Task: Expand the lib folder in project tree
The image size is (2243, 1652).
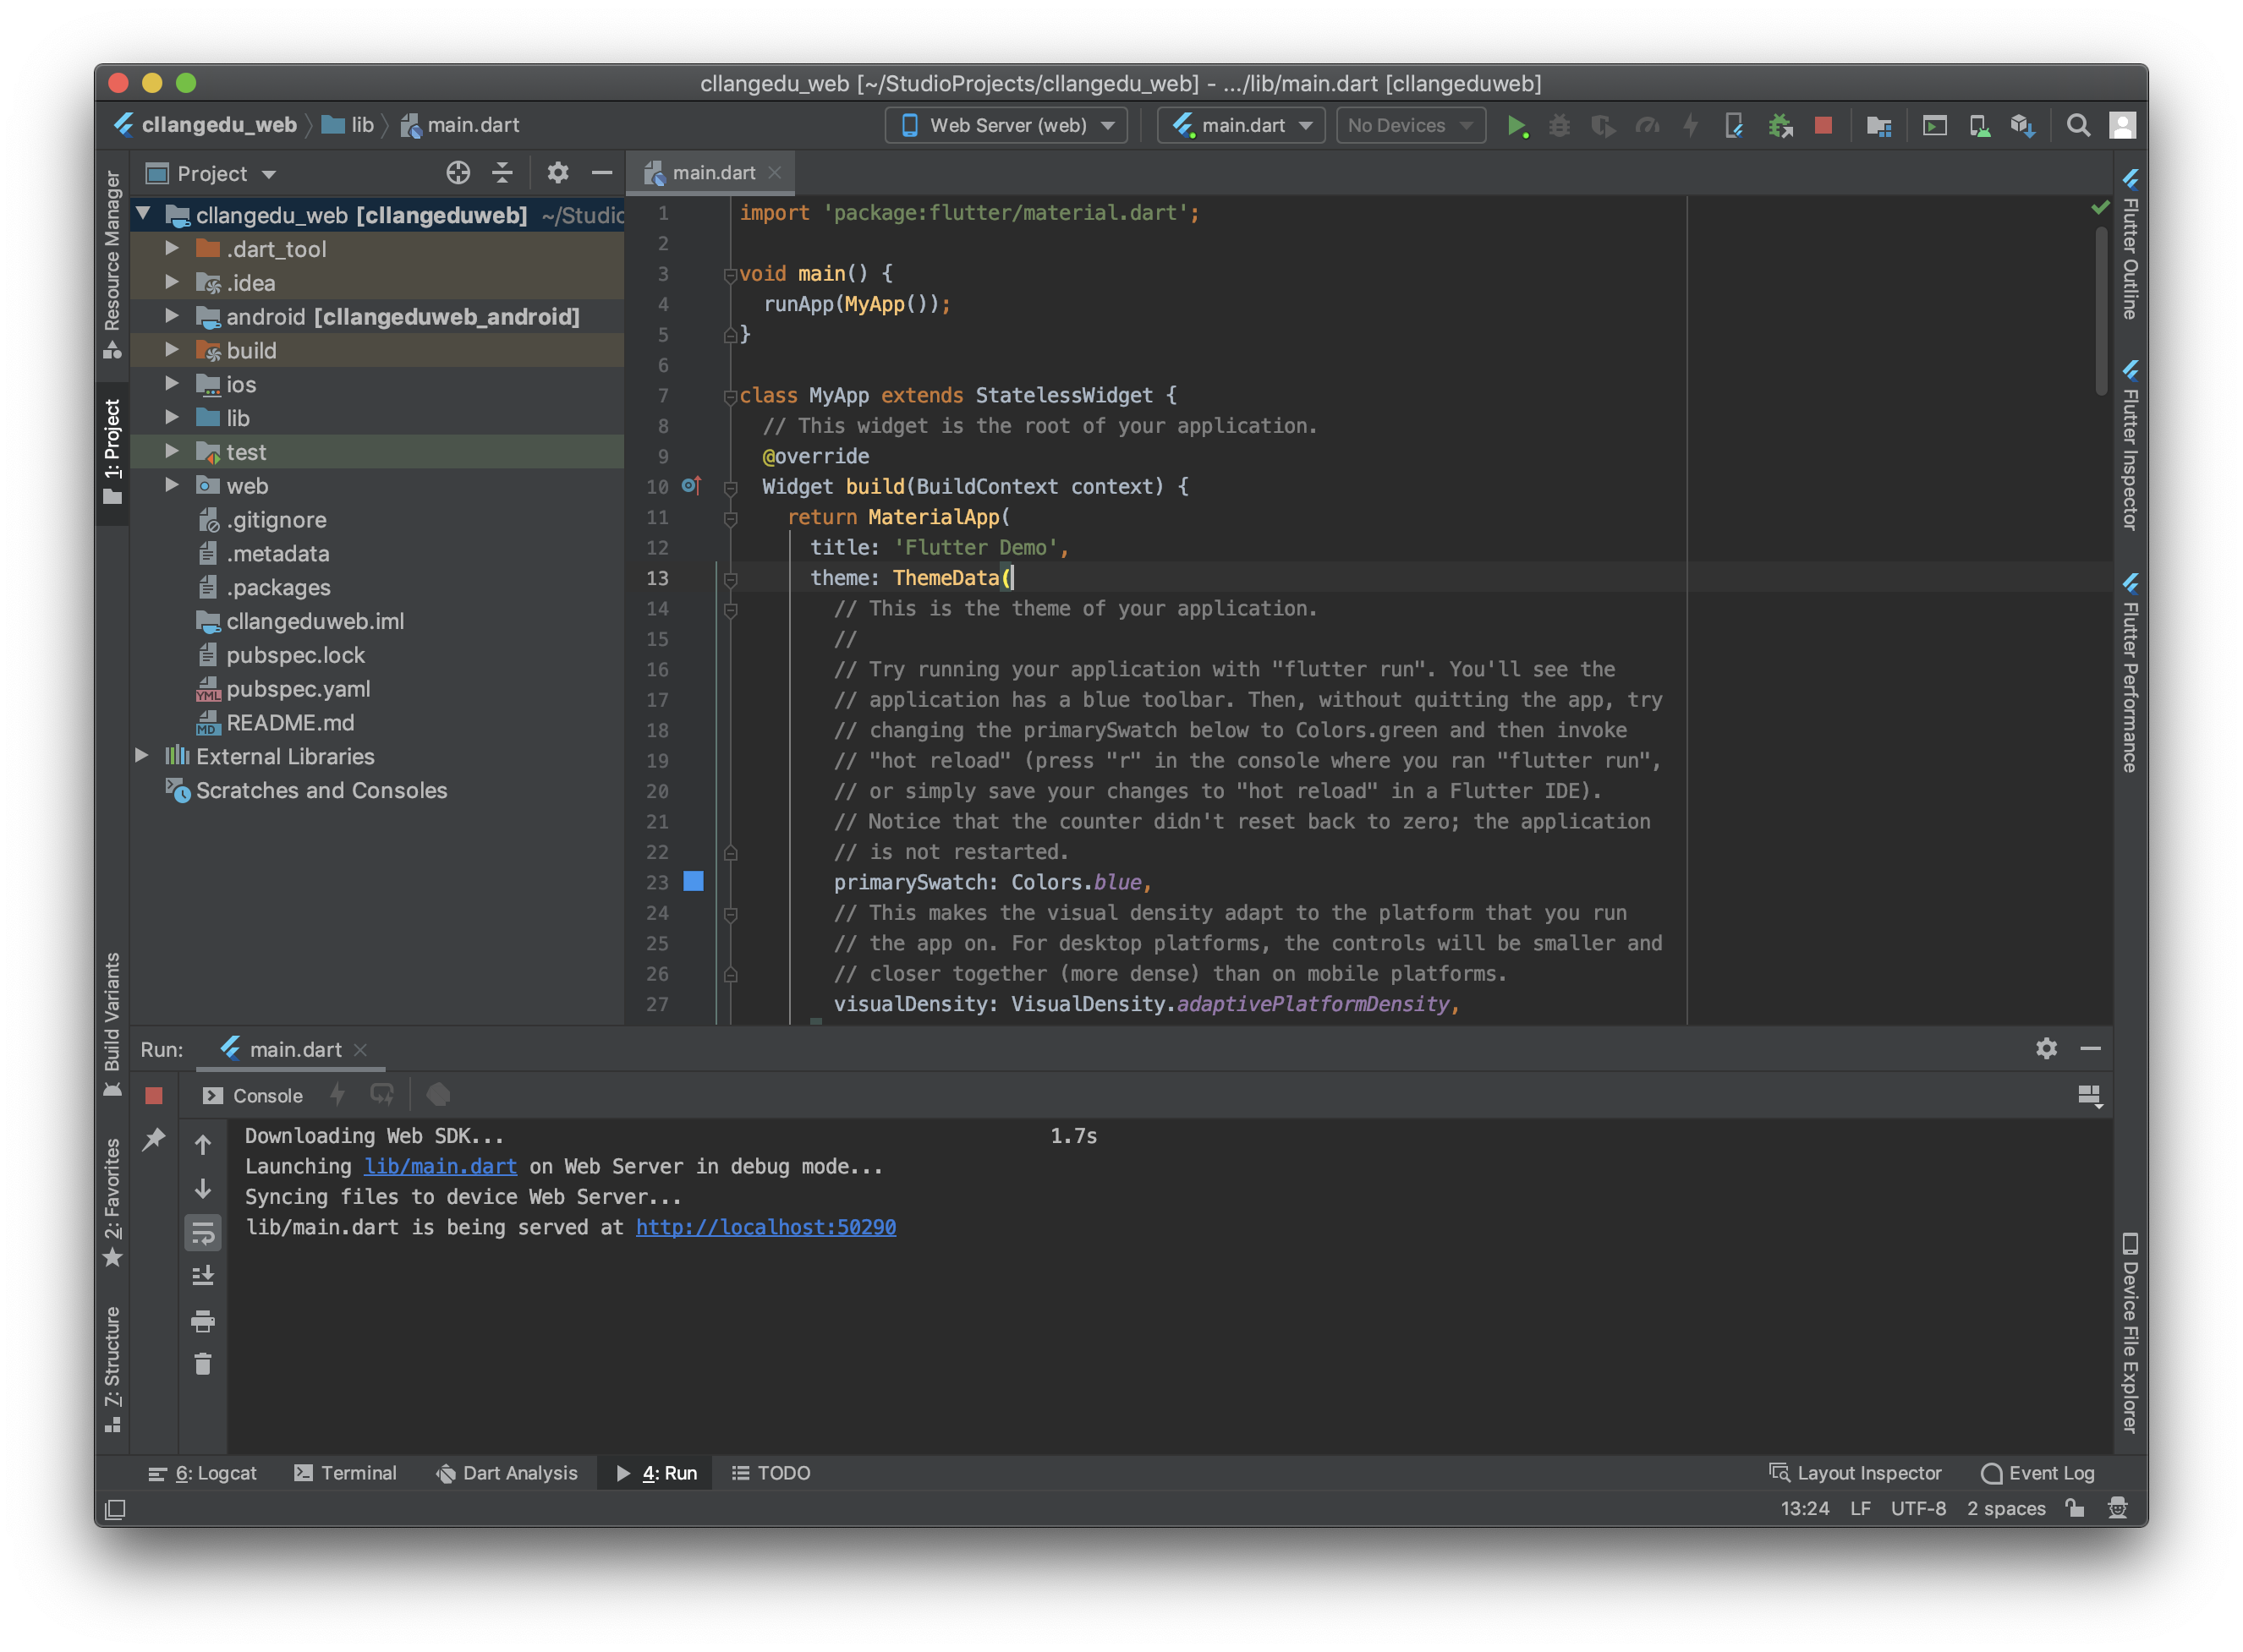Action: click(x=172, y=418)
